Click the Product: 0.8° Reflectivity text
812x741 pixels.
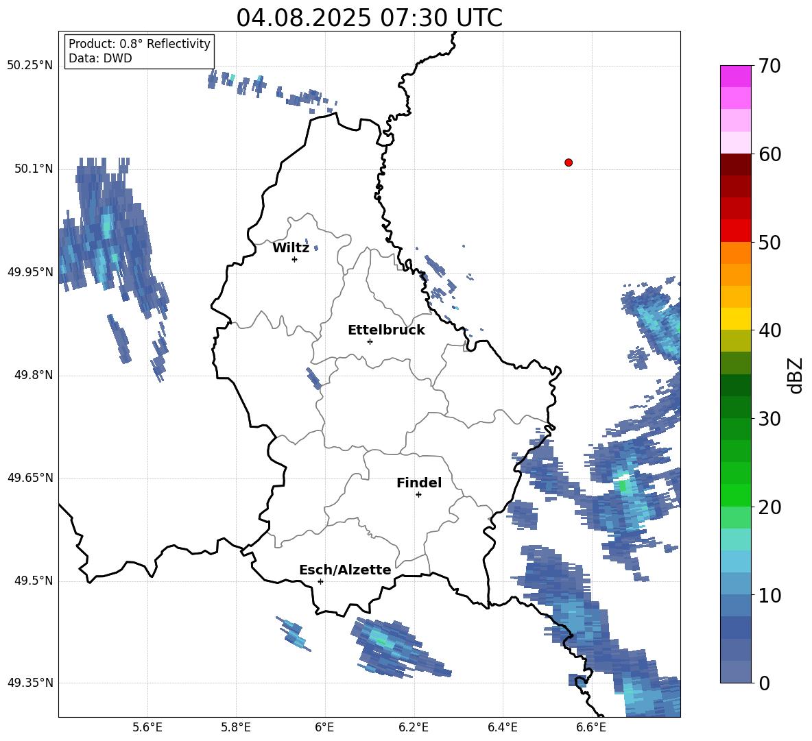pyautogui.click(x=139, y=44)
